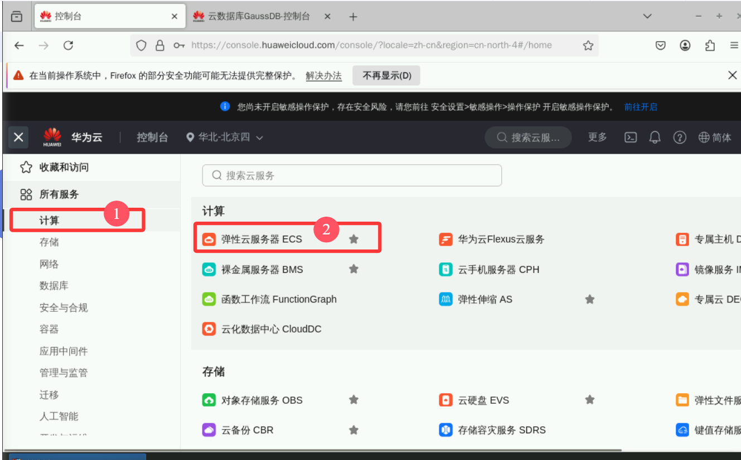Open the 解决办法 link
This screenshot has height=460, width=741.
[323, 76]
